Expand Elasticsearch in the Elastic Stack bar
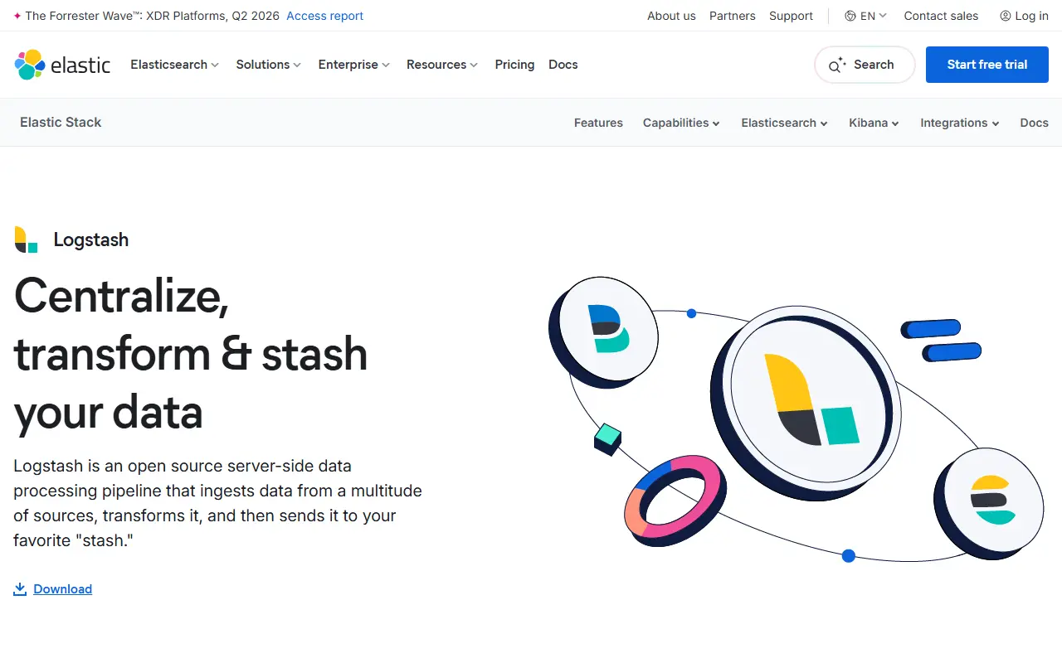 coord(784,123)
